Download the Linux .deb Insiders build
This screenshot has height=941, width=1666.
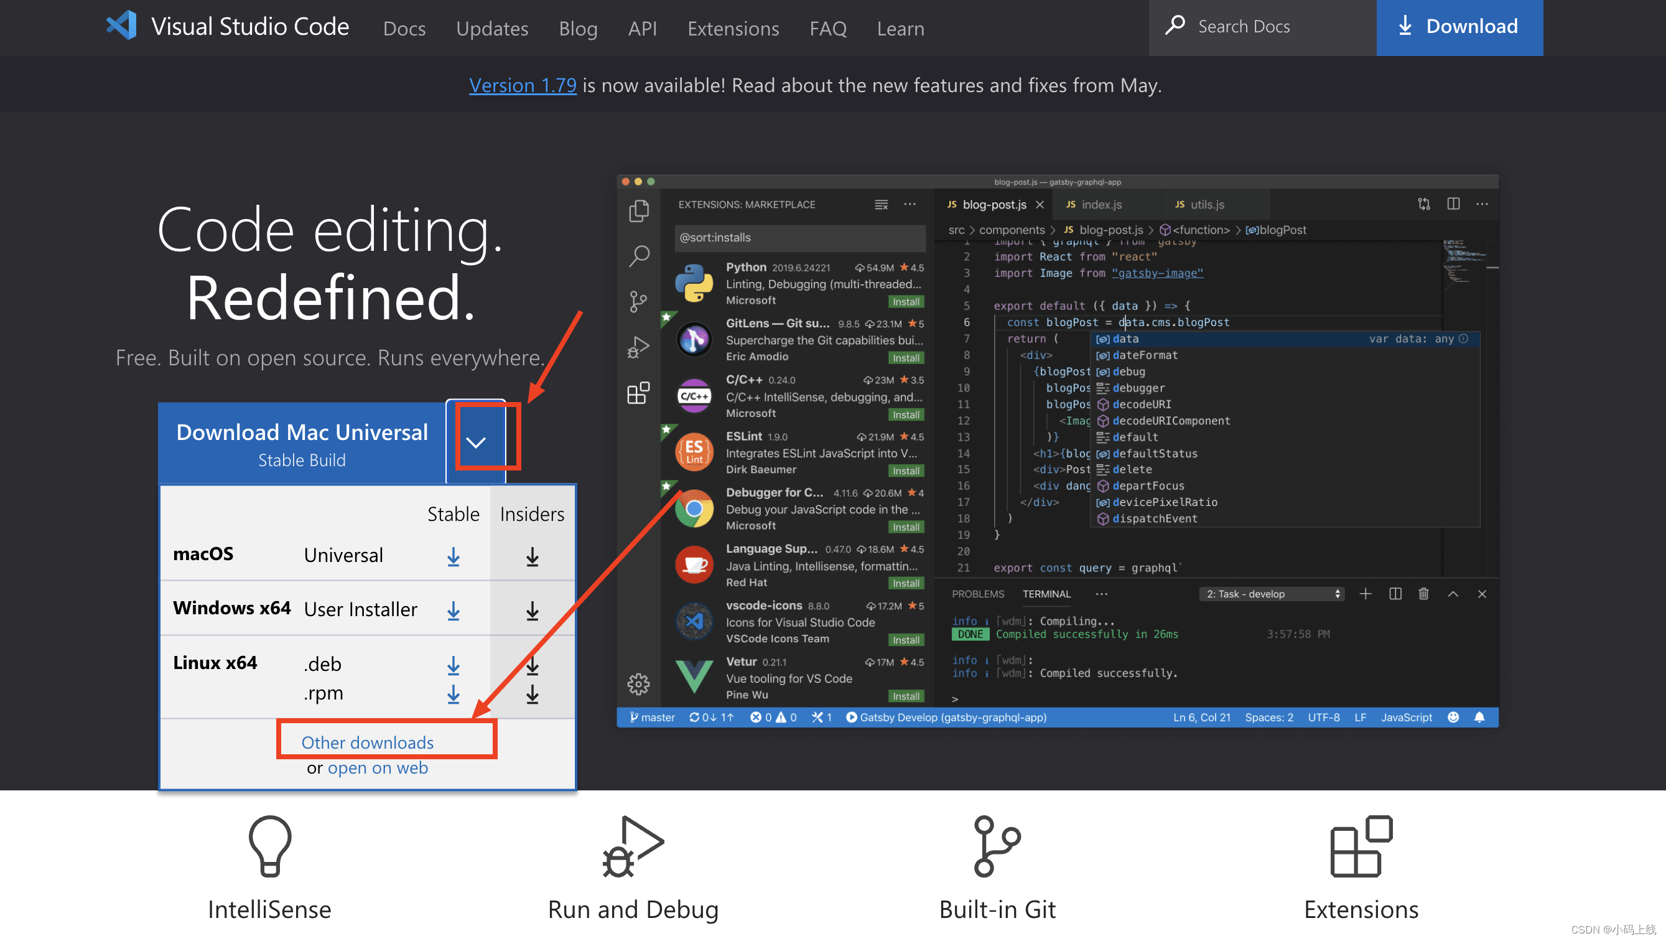tap(532, 665)
